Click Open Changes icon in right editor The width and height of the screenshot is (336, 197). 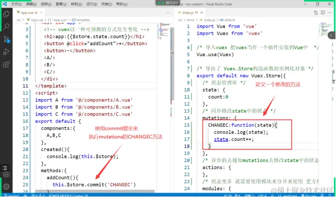click(316, 13)
